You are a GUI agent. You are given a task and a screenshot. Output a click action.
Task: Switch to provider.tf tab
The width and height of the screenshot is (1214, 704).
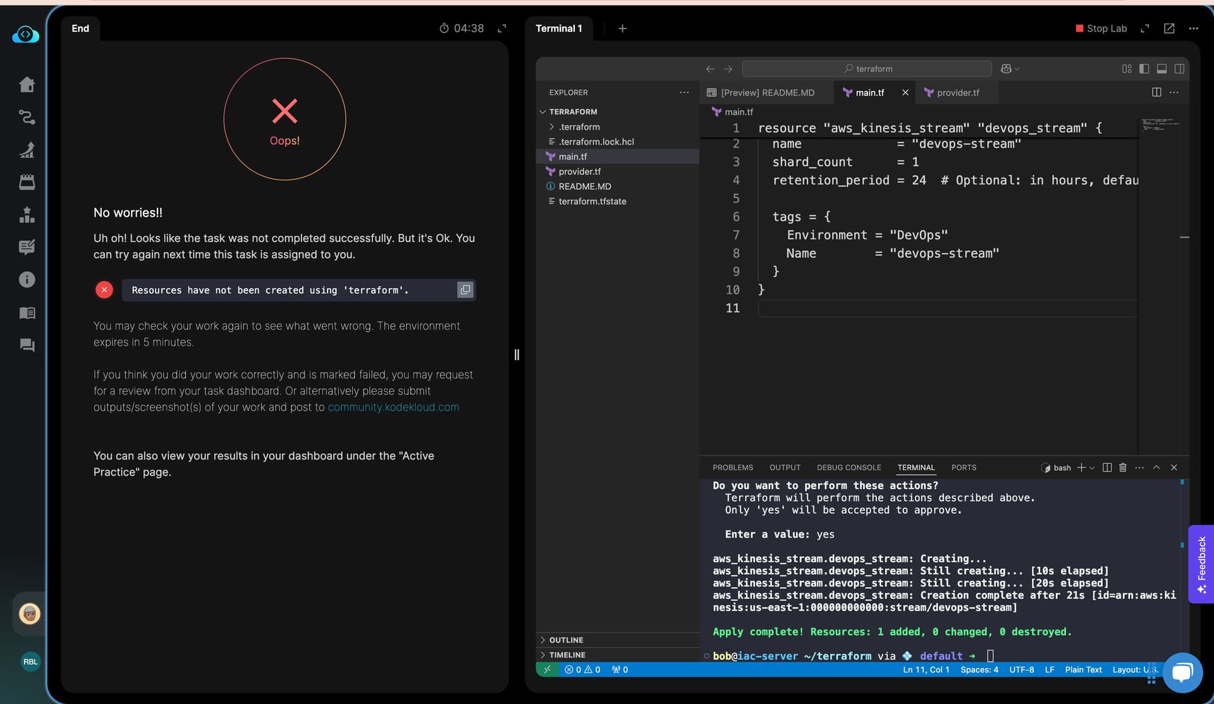coord(957,93)
